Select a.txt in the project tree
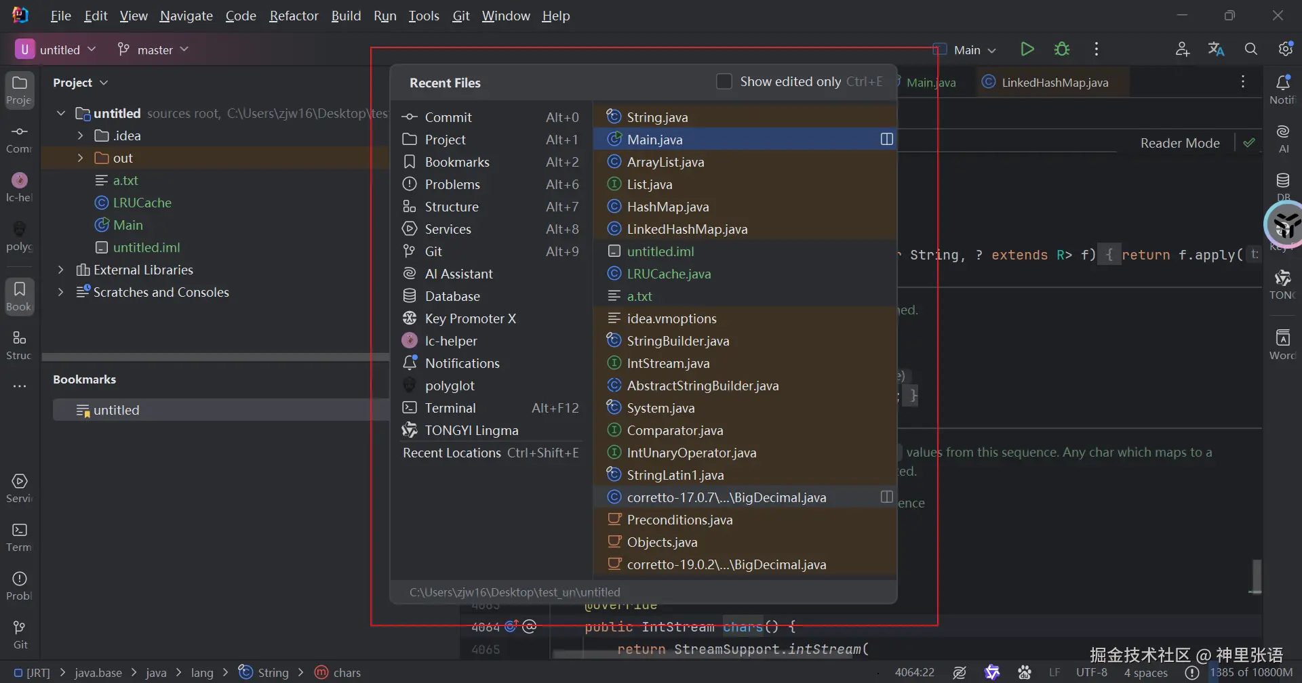The width and height of the screenshot is (1302, 683). 118,180
